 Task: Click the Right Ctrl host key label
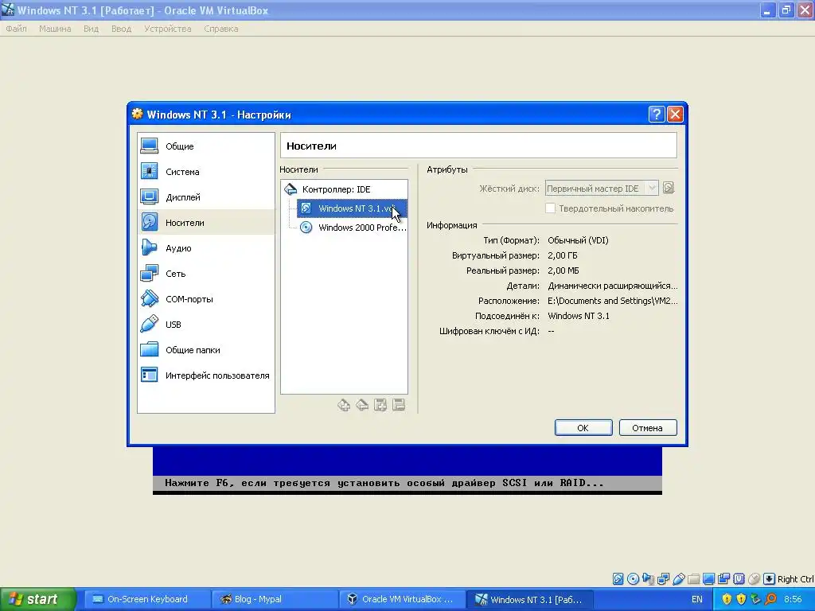tap(795, 579)
